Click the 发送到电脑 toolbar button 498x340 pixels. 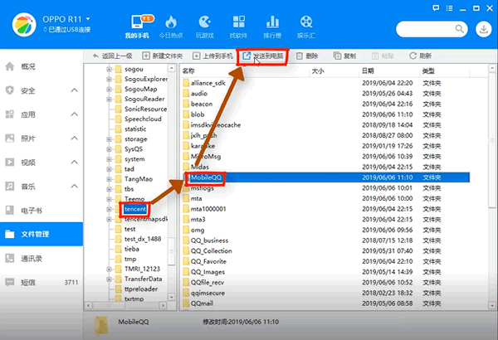coord(263,56)
